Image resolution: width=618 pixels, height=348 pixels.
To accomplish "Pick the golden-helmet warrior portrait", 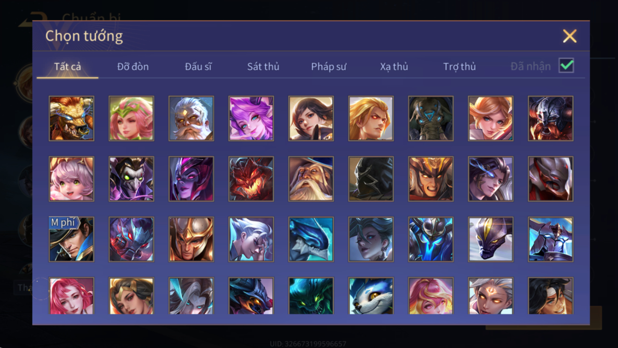I will pos(191,239).
